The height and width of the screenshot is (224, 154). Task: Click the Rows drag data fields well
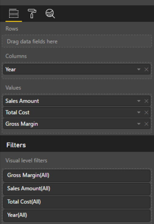[77, 41]
